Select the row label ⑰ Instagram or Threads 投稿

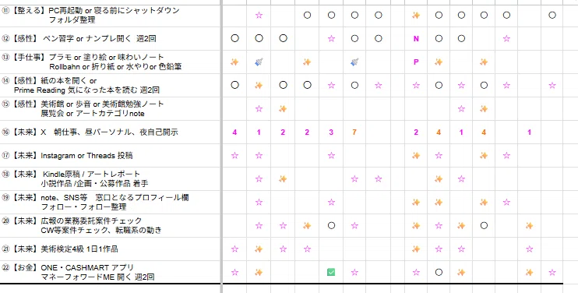pos(110,156)
